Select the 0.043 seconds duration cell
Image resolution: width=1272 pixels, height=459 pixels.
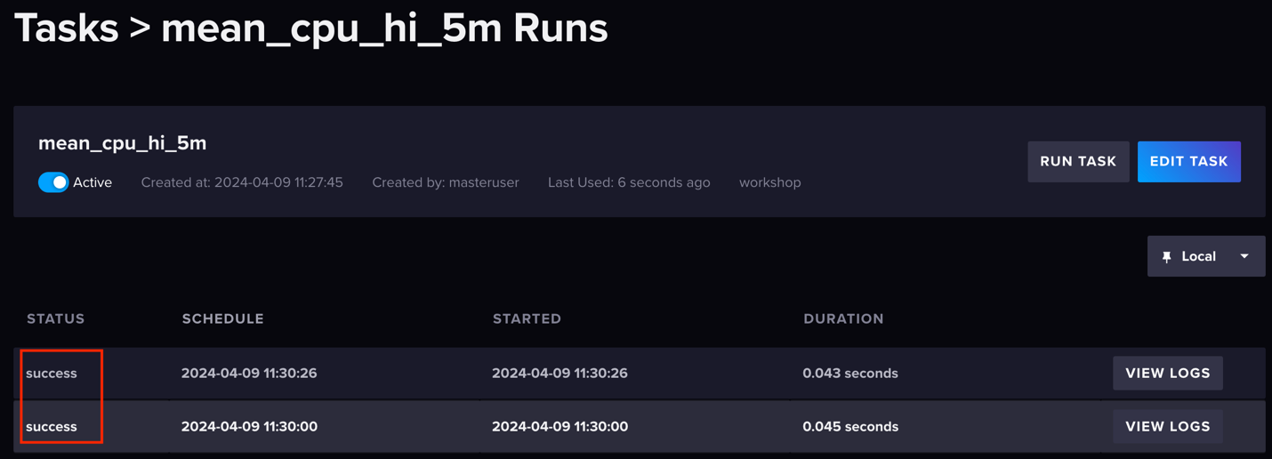tap(849, 373)
